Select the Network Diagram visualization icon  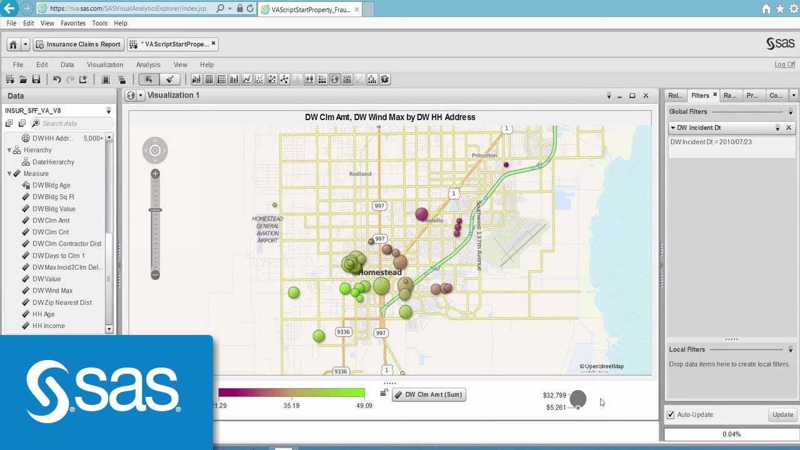click(x=283, y=79)
